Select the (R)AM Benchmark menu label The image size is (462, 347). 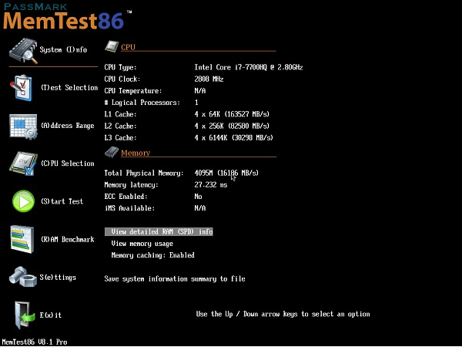pos(68,239)
